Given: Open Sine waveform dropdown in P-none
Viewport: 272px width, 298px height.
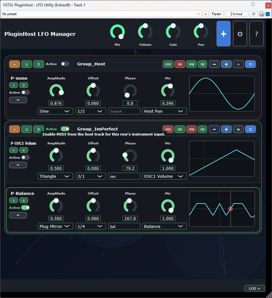Looking at the screenshot, I should pos(55,111).
